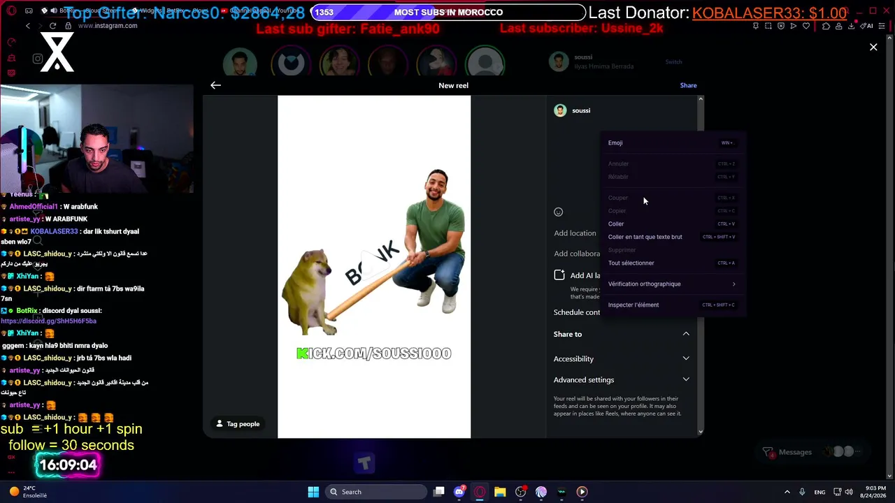Viewport: 895px width, 503px height.
Task: Click the reel preview image
Action: point(374,267)
